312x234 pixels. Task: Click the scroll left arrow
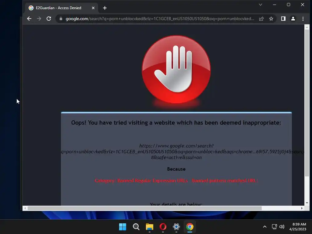[x=25, y=208]
